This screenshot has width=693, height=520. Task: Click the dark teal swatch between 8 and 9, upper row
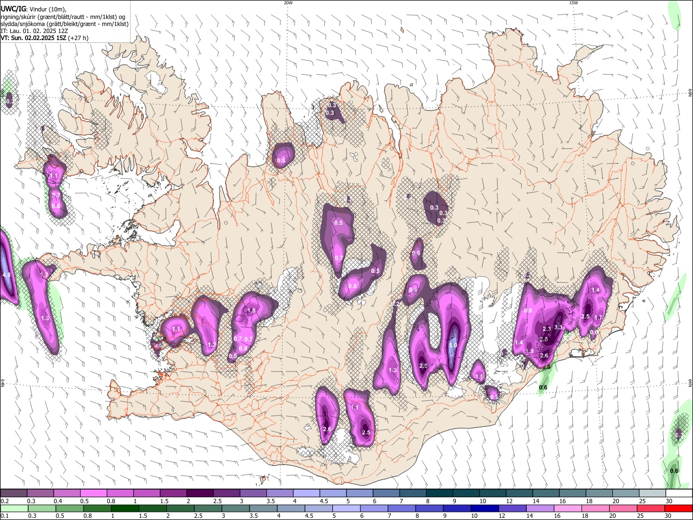tap(440, 493)
